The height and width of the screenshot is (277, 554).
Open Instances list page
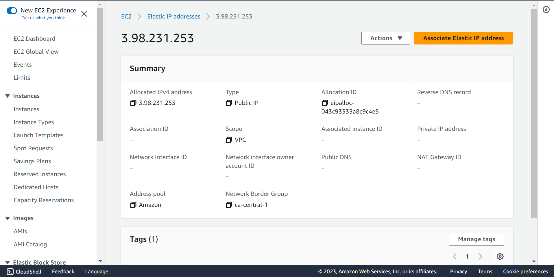26,109
